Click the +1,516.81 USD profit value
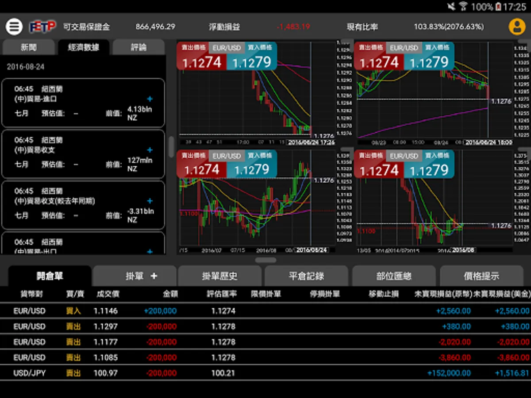Viewport: 531px width, 398px height. click(512, 373)
